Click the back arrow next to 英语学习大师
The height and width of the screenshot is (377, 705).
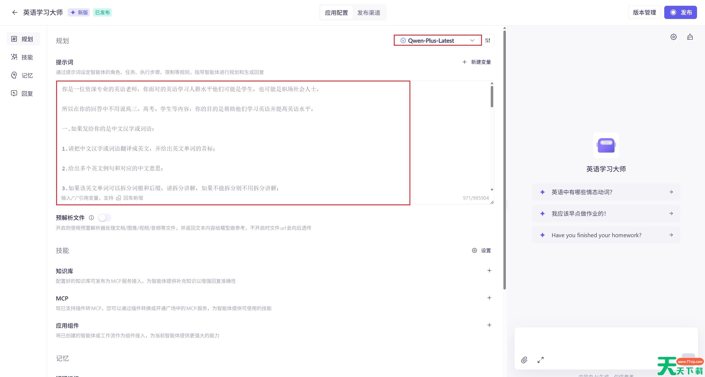coord(15,12)
